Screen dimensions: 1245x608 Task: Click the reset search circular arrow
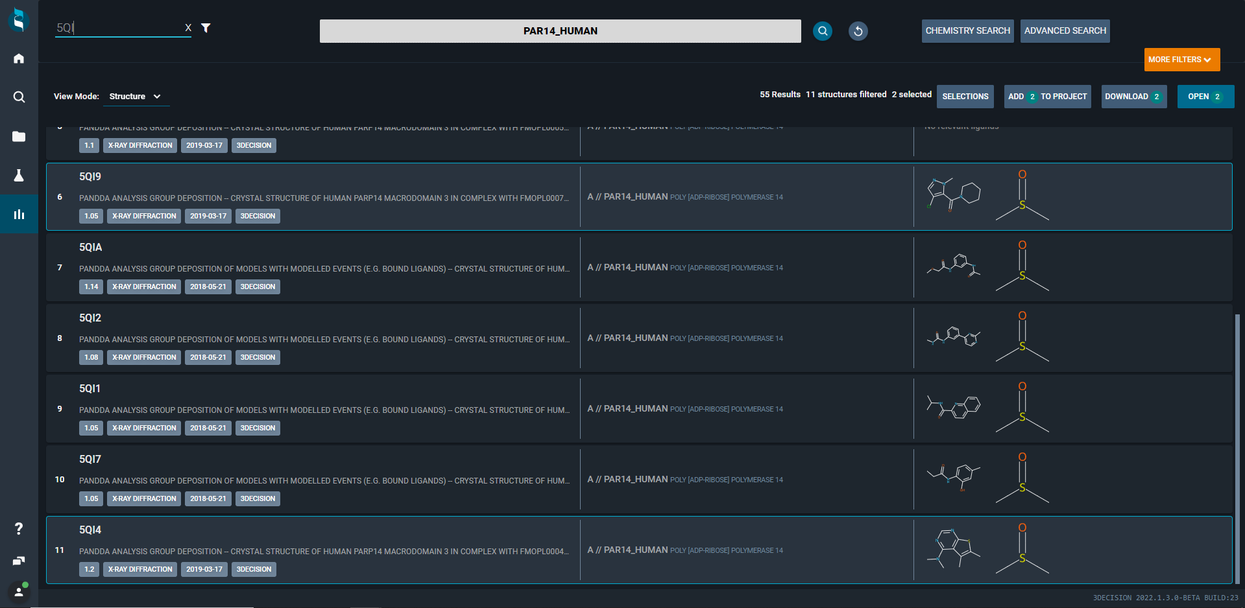click(x=858, y=31)
